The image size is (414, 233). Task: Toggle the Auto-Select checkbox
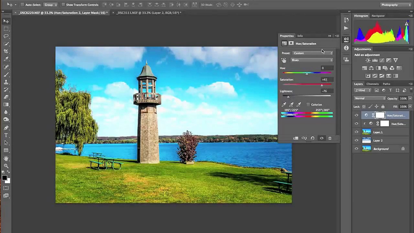(22, 5)
